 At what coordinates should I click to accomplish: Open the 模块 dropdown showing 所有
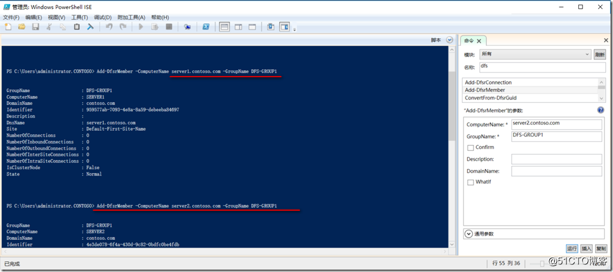(535, 54)
